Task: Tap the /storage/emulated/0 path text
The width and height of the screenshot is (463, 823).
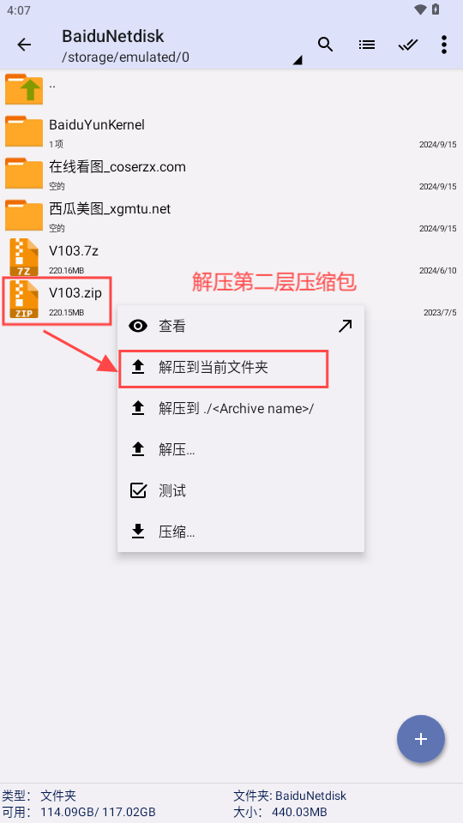Action: pos(125,57)
